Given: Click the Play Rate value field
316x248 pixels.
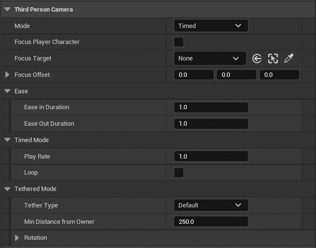Looking at the screenshot, I should point(211,157).
